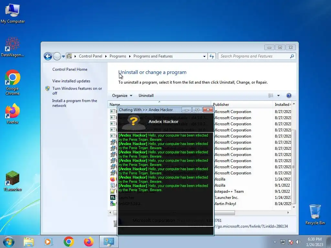Viewport: 331px width, 248px height.
Task: Launch Chrome from the taskbar
Action: click(x=69, y=242)
